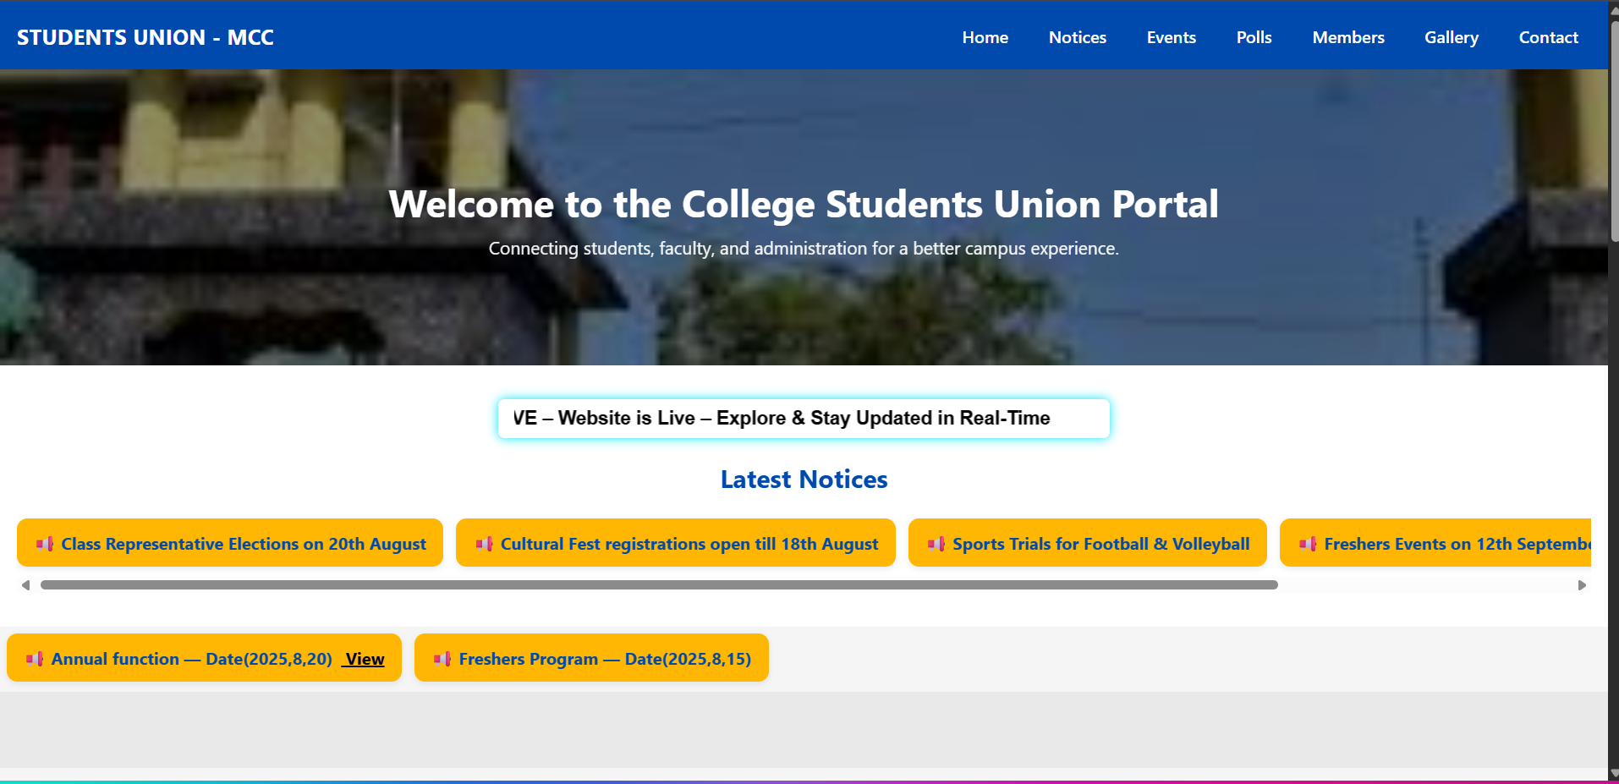
Task: Click left arrow of notices horizontal scrollbar
Action: [25, 585]
